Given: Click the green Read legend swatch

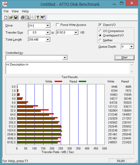Looking at the screenshot, I should pos(82,81).
